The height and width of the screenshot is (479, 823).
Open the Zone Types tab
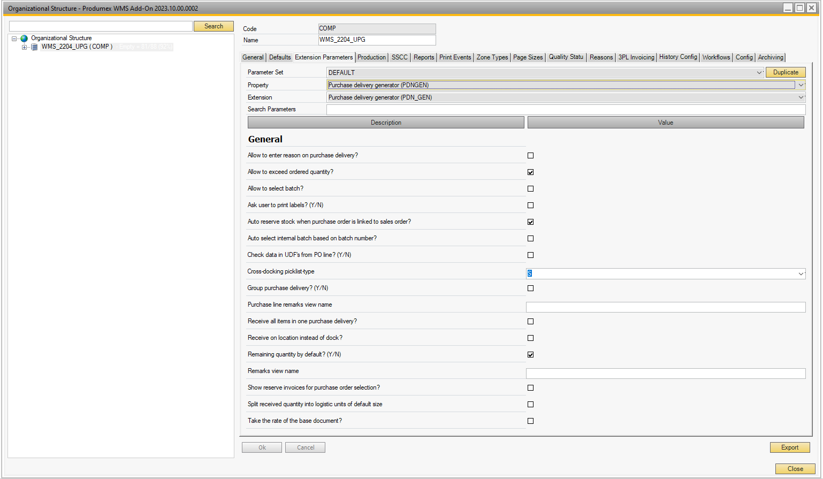click(492, 57)
